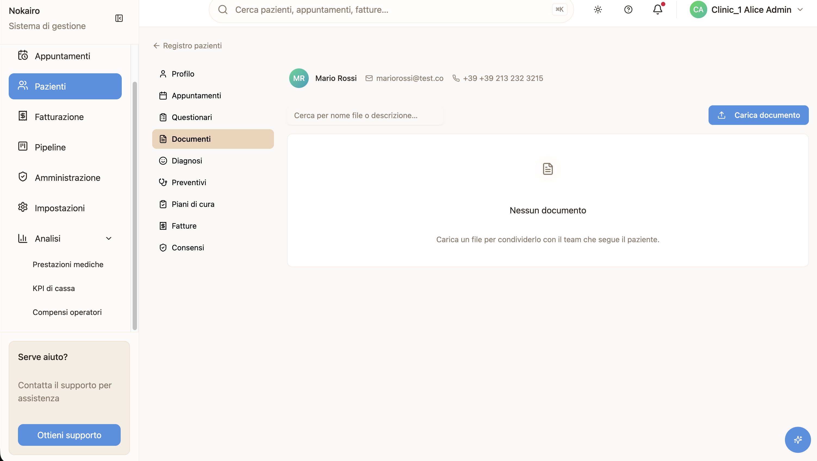Click the Pazienti people icon

click(x=23, y=86)
